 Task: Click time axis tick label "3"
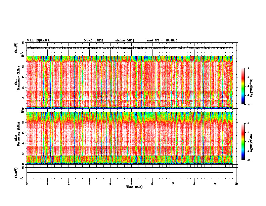89,184
